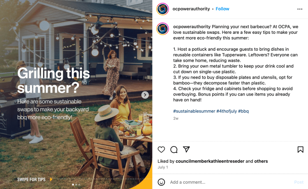Open comments with the speech bubble icon
The height and width of the screenshot is (189, 308).
(174, 149)
